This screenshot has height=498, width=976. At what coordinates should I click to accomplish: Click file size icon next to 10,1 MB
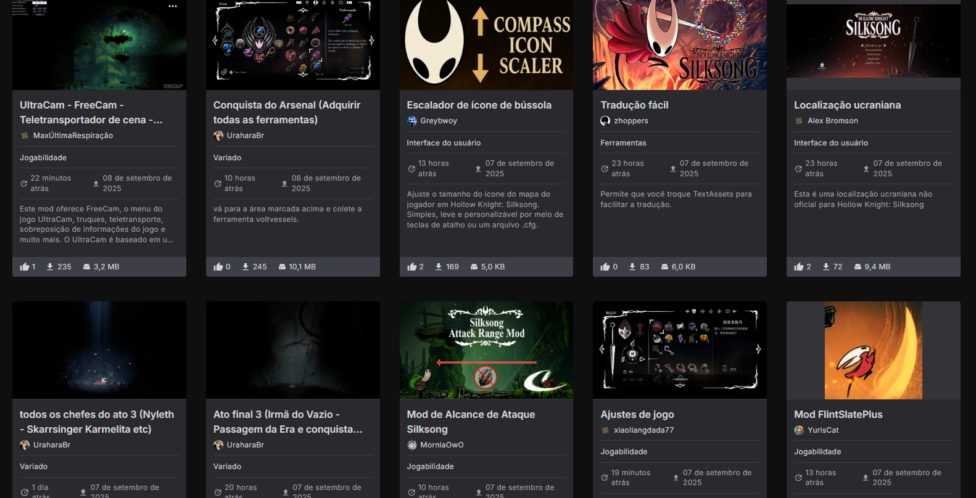tap(282, 267)
